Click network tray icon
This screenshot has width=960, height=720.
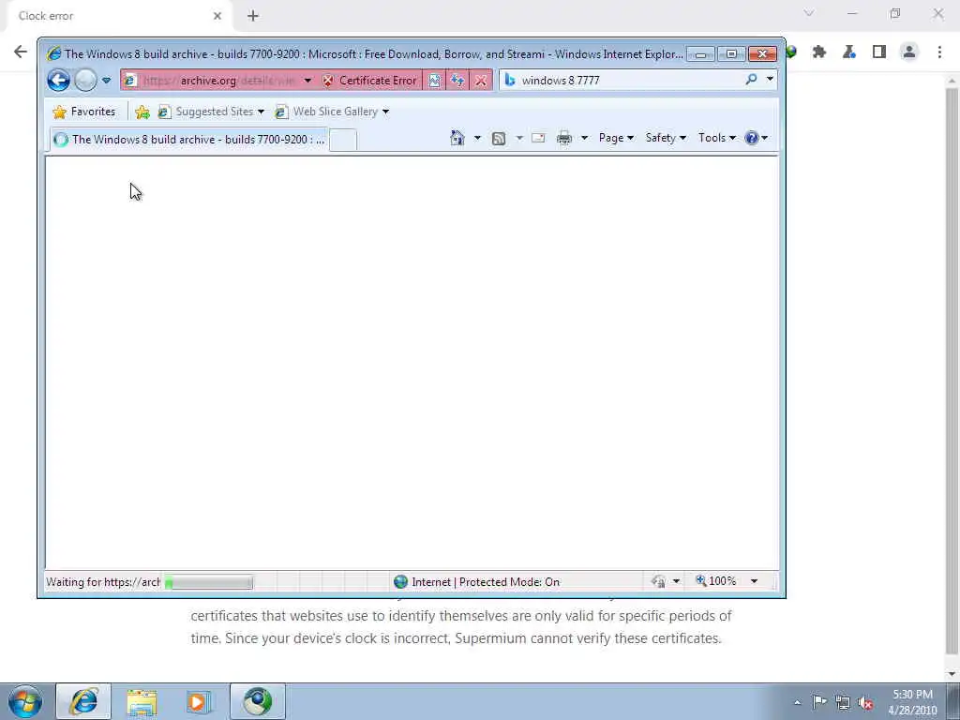click(843, 703)
